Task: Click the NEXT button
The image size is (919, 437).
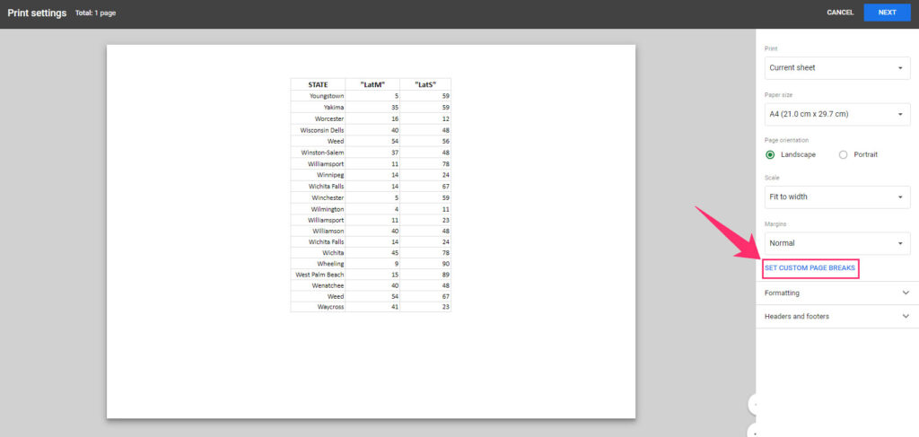Action: [x=887, y=13]
